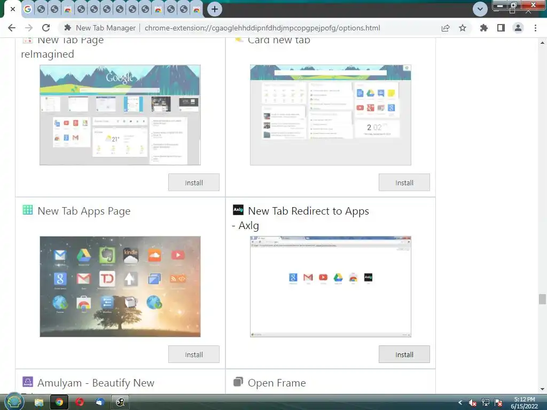The width and height of the screenshot is (547, 410).
Task: Open the New Tab Page reImagined screenshot
Action: coord(120,115)
